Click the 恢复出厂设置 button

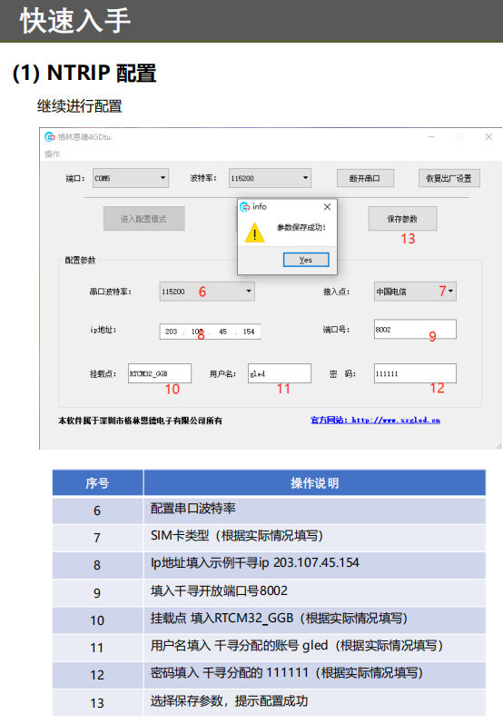click(x=449, y=178)
